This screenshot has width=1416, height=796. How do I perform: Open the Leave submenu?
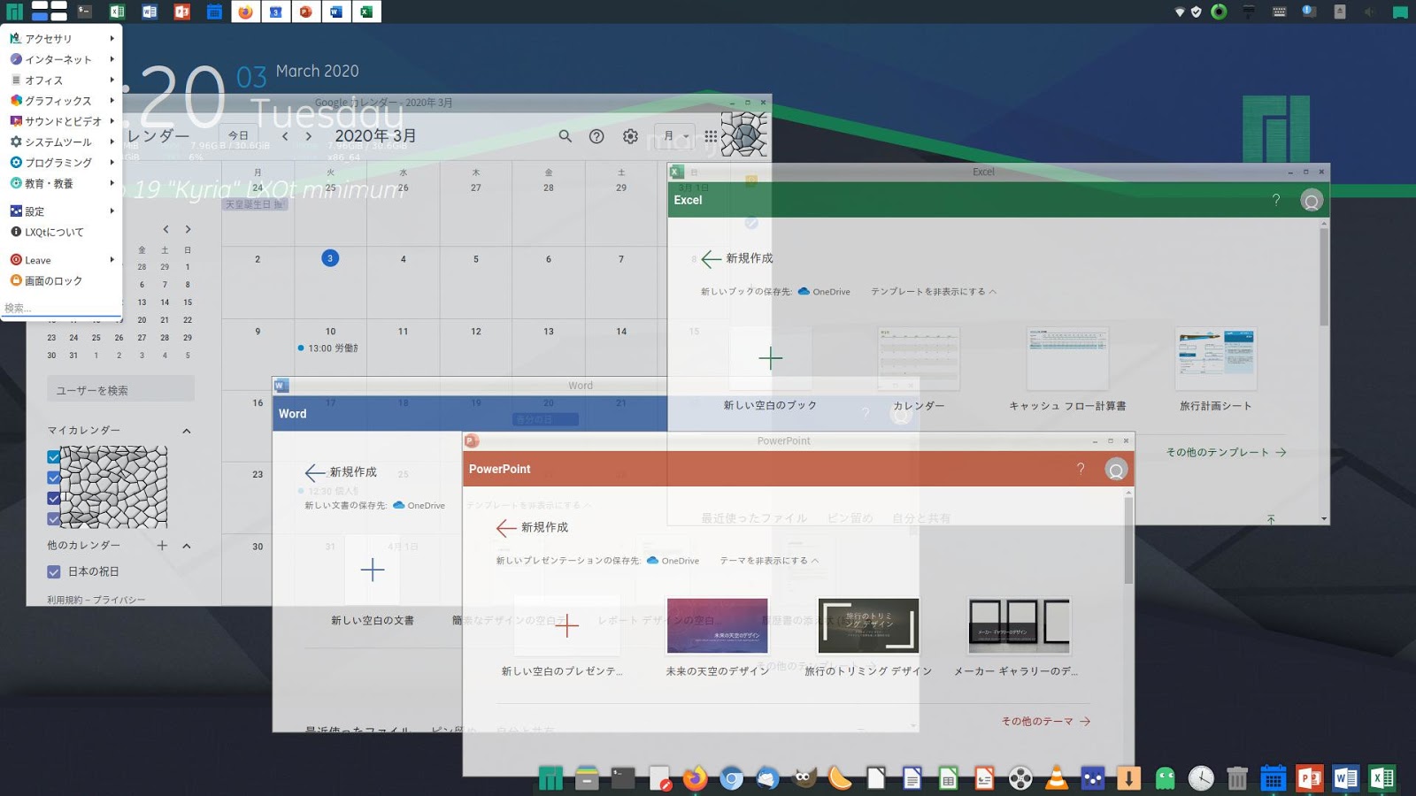pyautogui.click(x=62, y=260)
